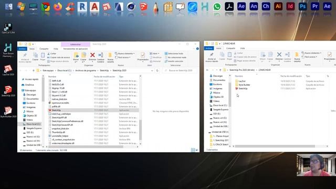Open Toon Boom Harmony desktop shortcut
Image resolution: width=336 pixels, height=189 pixels.
8,50
